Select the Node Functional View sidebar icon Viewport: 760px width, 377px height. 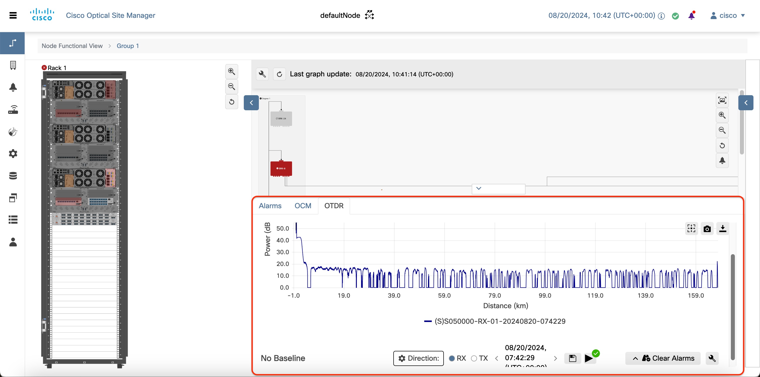[x=12, y=43]
